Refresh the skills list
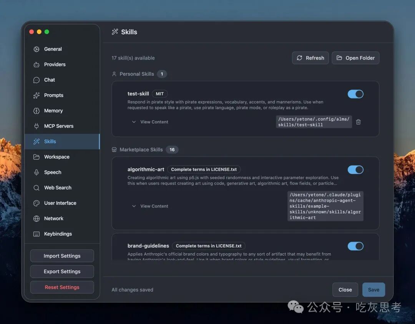 click(x=310, y=58)
